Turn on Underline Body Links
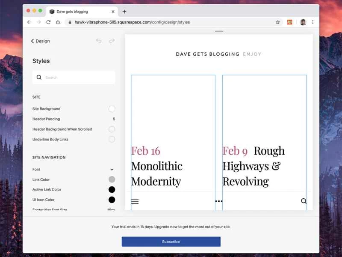 (x=112, y=139)
